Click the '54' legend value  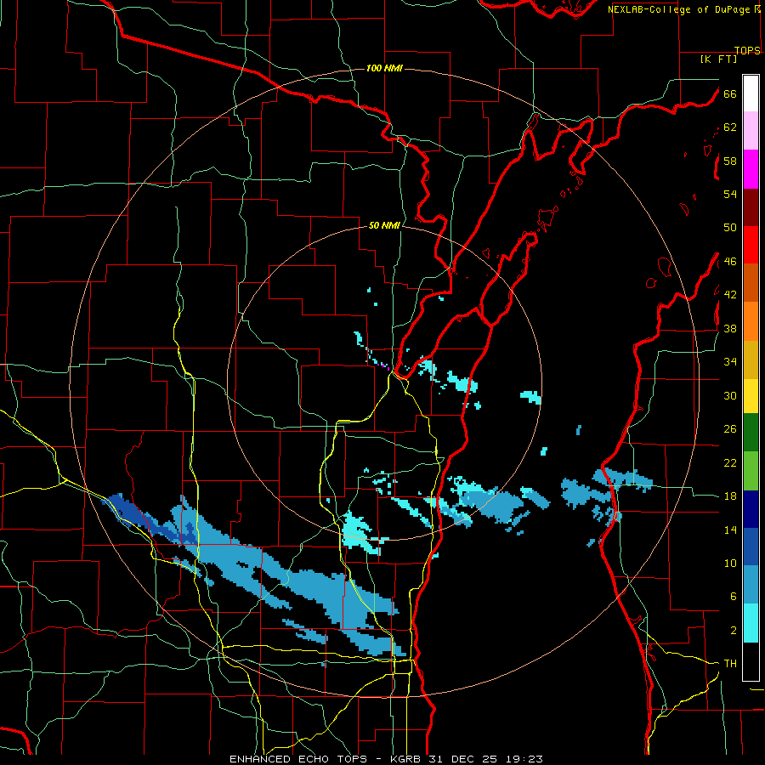click(x=730, y=194)
